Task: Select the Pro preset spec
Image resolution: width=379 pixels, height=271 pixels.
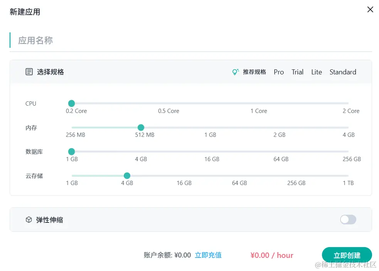Action: click(x=279, y=72)
